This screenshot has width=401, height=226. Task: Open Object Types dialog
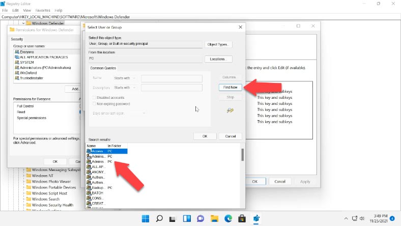click(x=218, y=44)
